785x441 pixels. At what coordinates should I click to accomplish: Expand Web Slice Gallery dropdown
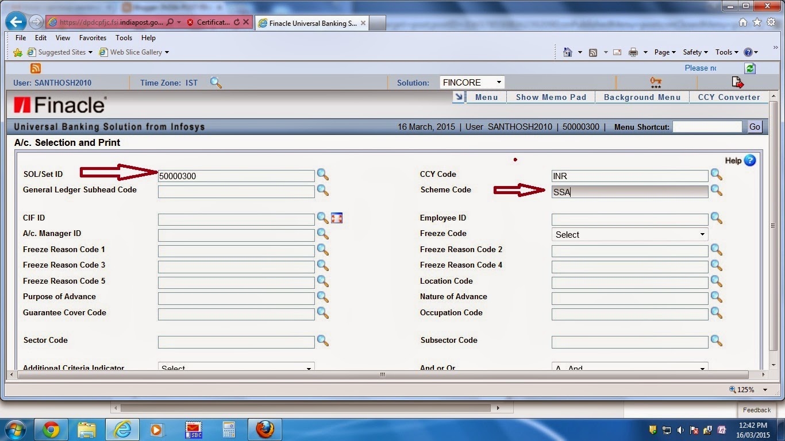click(x=167, y=52)
